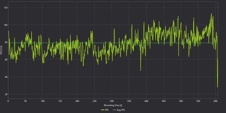Toggle the FPS series in the legend
Viewport: 226px width, 113px height.
click(105, 110)
